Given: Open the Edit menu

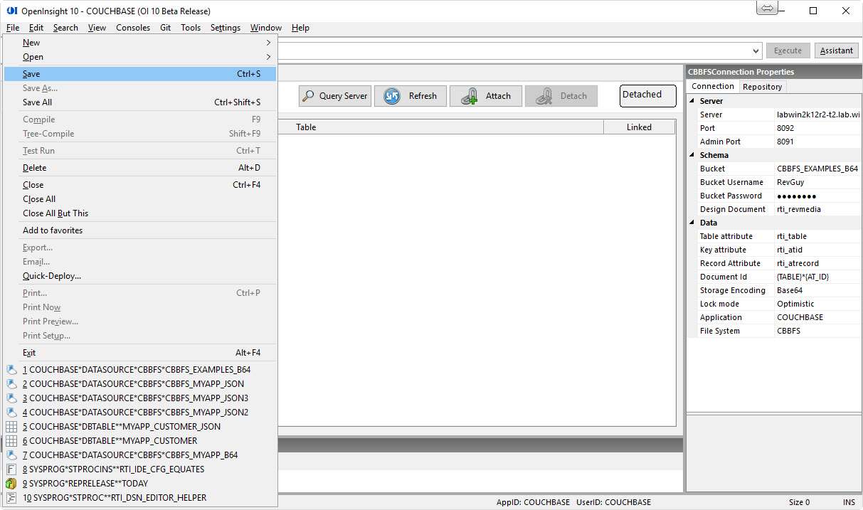Looking at the screenshot, I should (x=36, y=28).
